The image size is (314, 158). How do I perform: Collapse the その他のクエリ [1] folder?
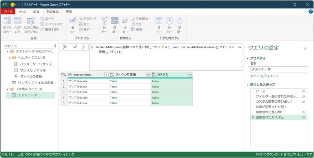7,89
